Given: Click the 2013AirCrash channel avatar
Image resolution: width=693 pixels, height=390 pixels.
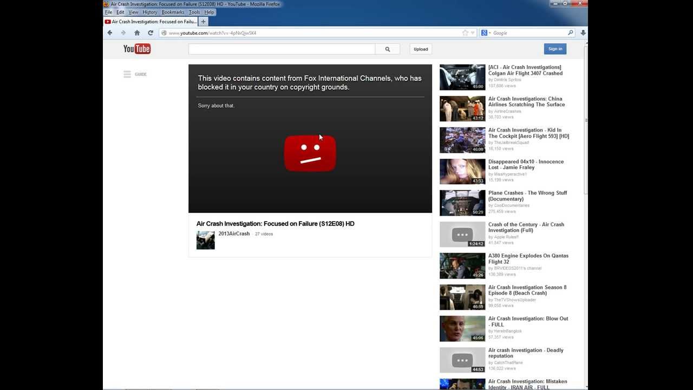Looking at the screenshot, I should click(x=206, y=240).
